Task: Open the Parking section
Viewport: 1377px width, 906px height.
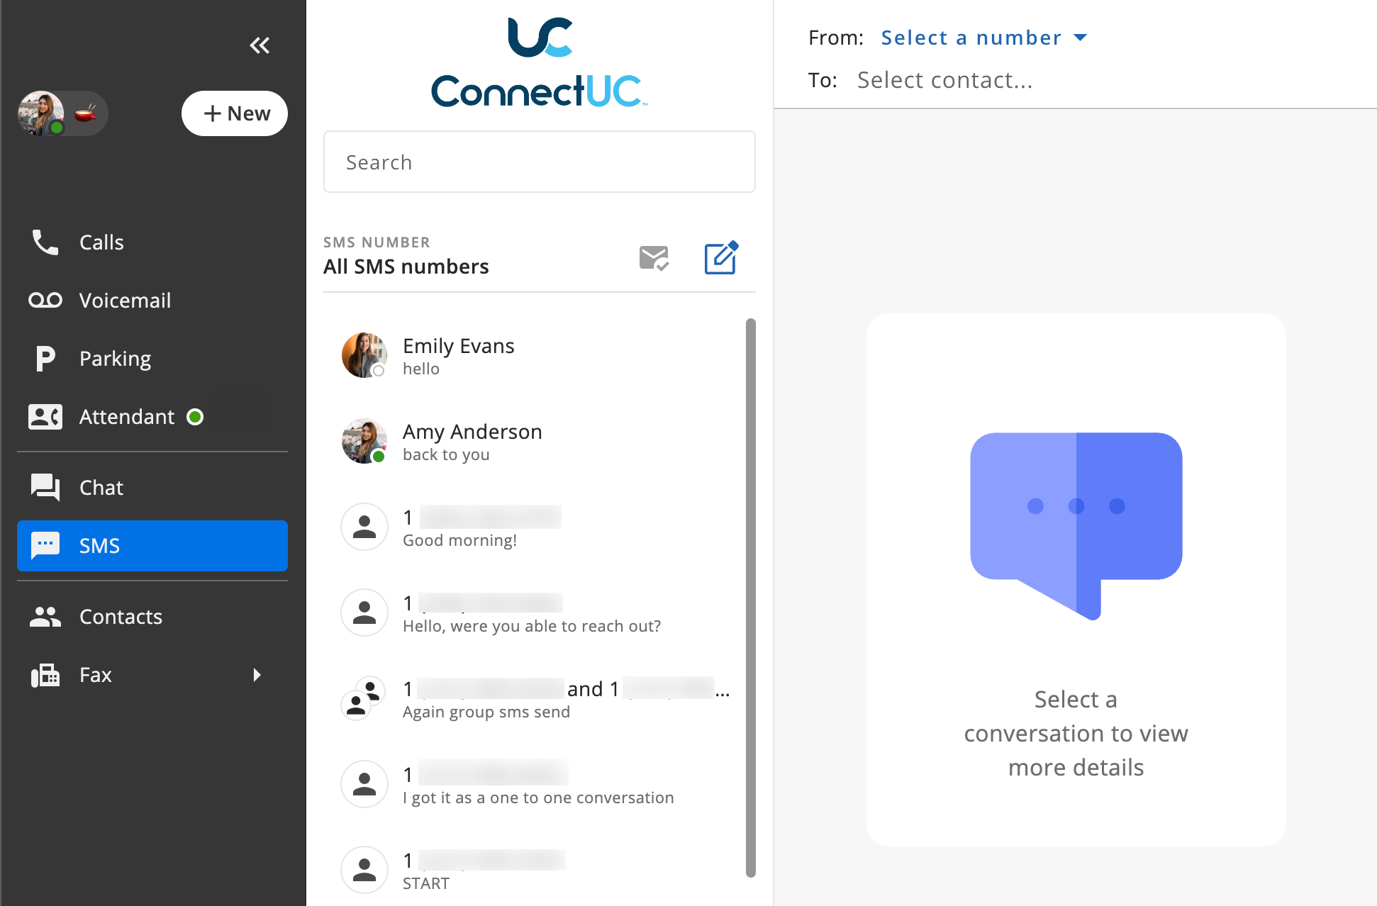Action: coord(115,359)
